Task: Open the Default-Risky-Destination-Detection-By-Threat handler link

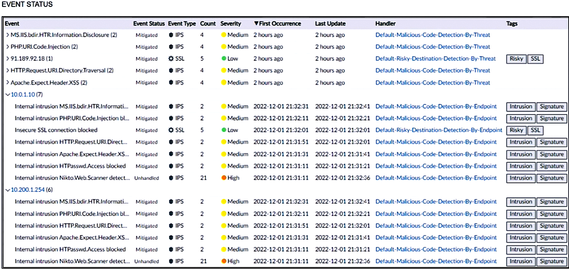Action: click(x=435, y=58)
